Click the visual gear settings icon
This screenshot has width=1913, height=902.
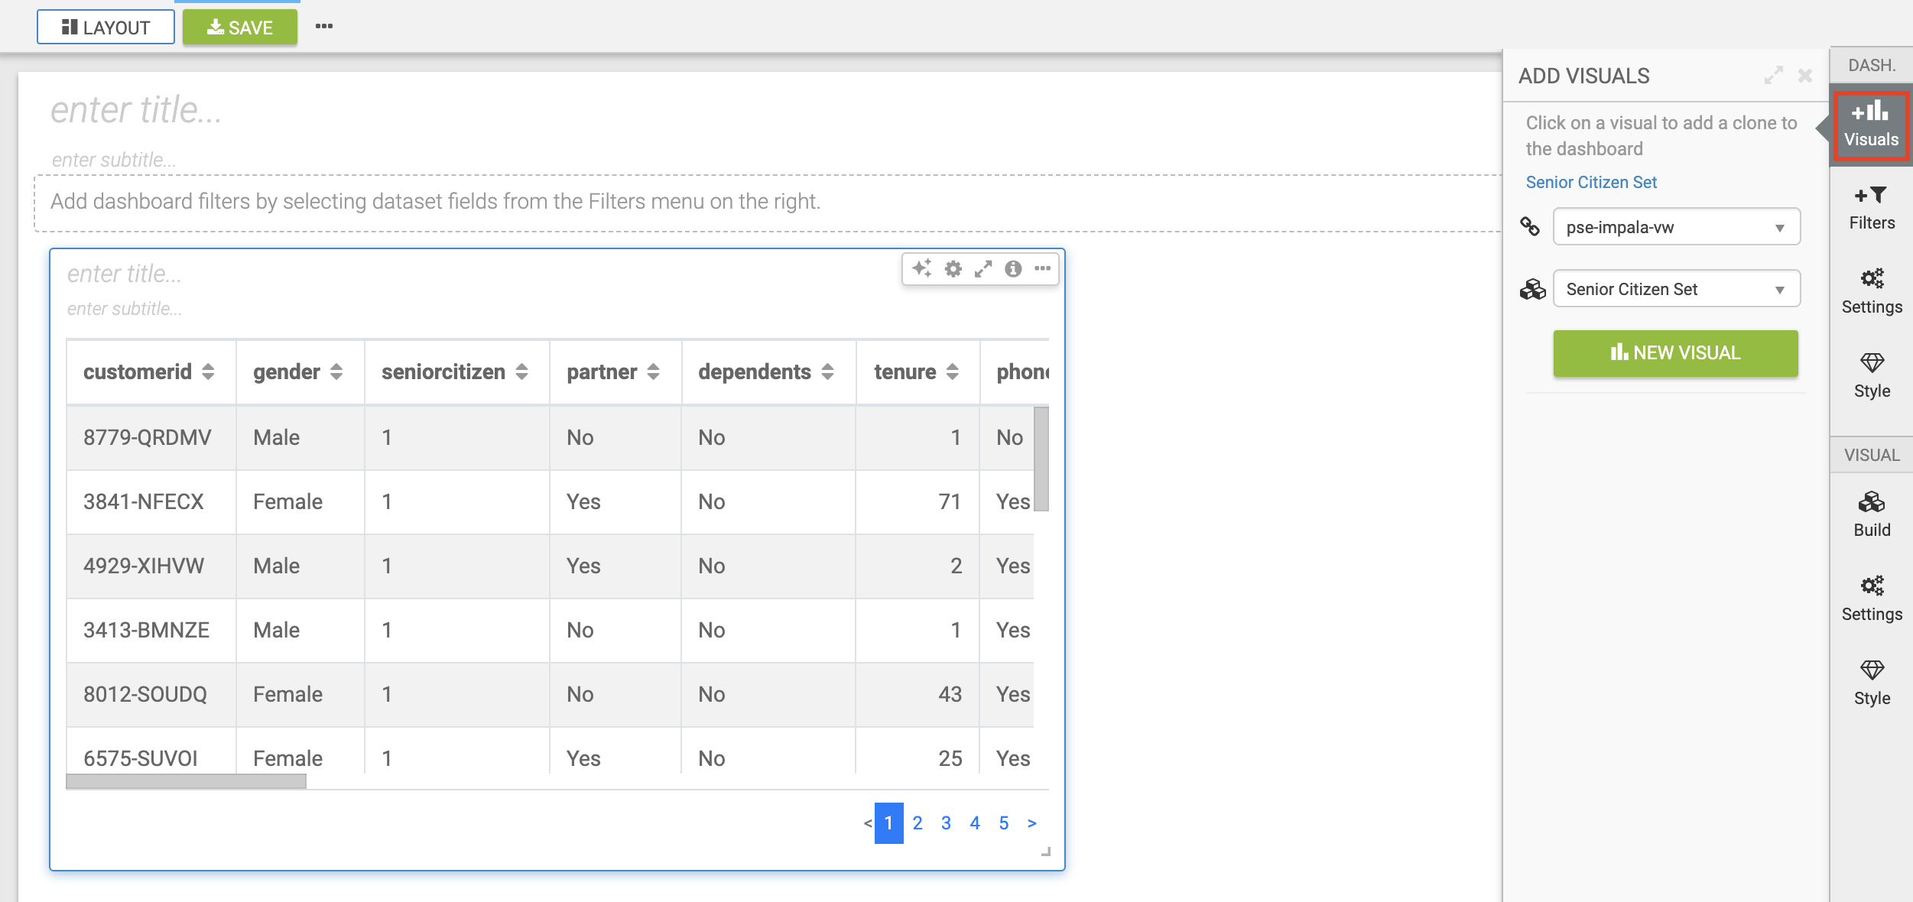pos(953,269)
